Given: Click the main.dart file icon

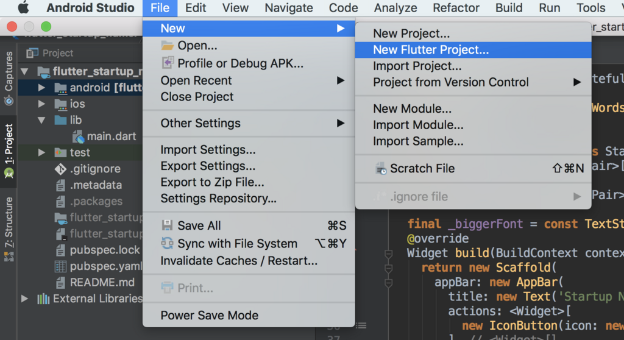Looking at the screenshot, I should click(x=78, y=136).
